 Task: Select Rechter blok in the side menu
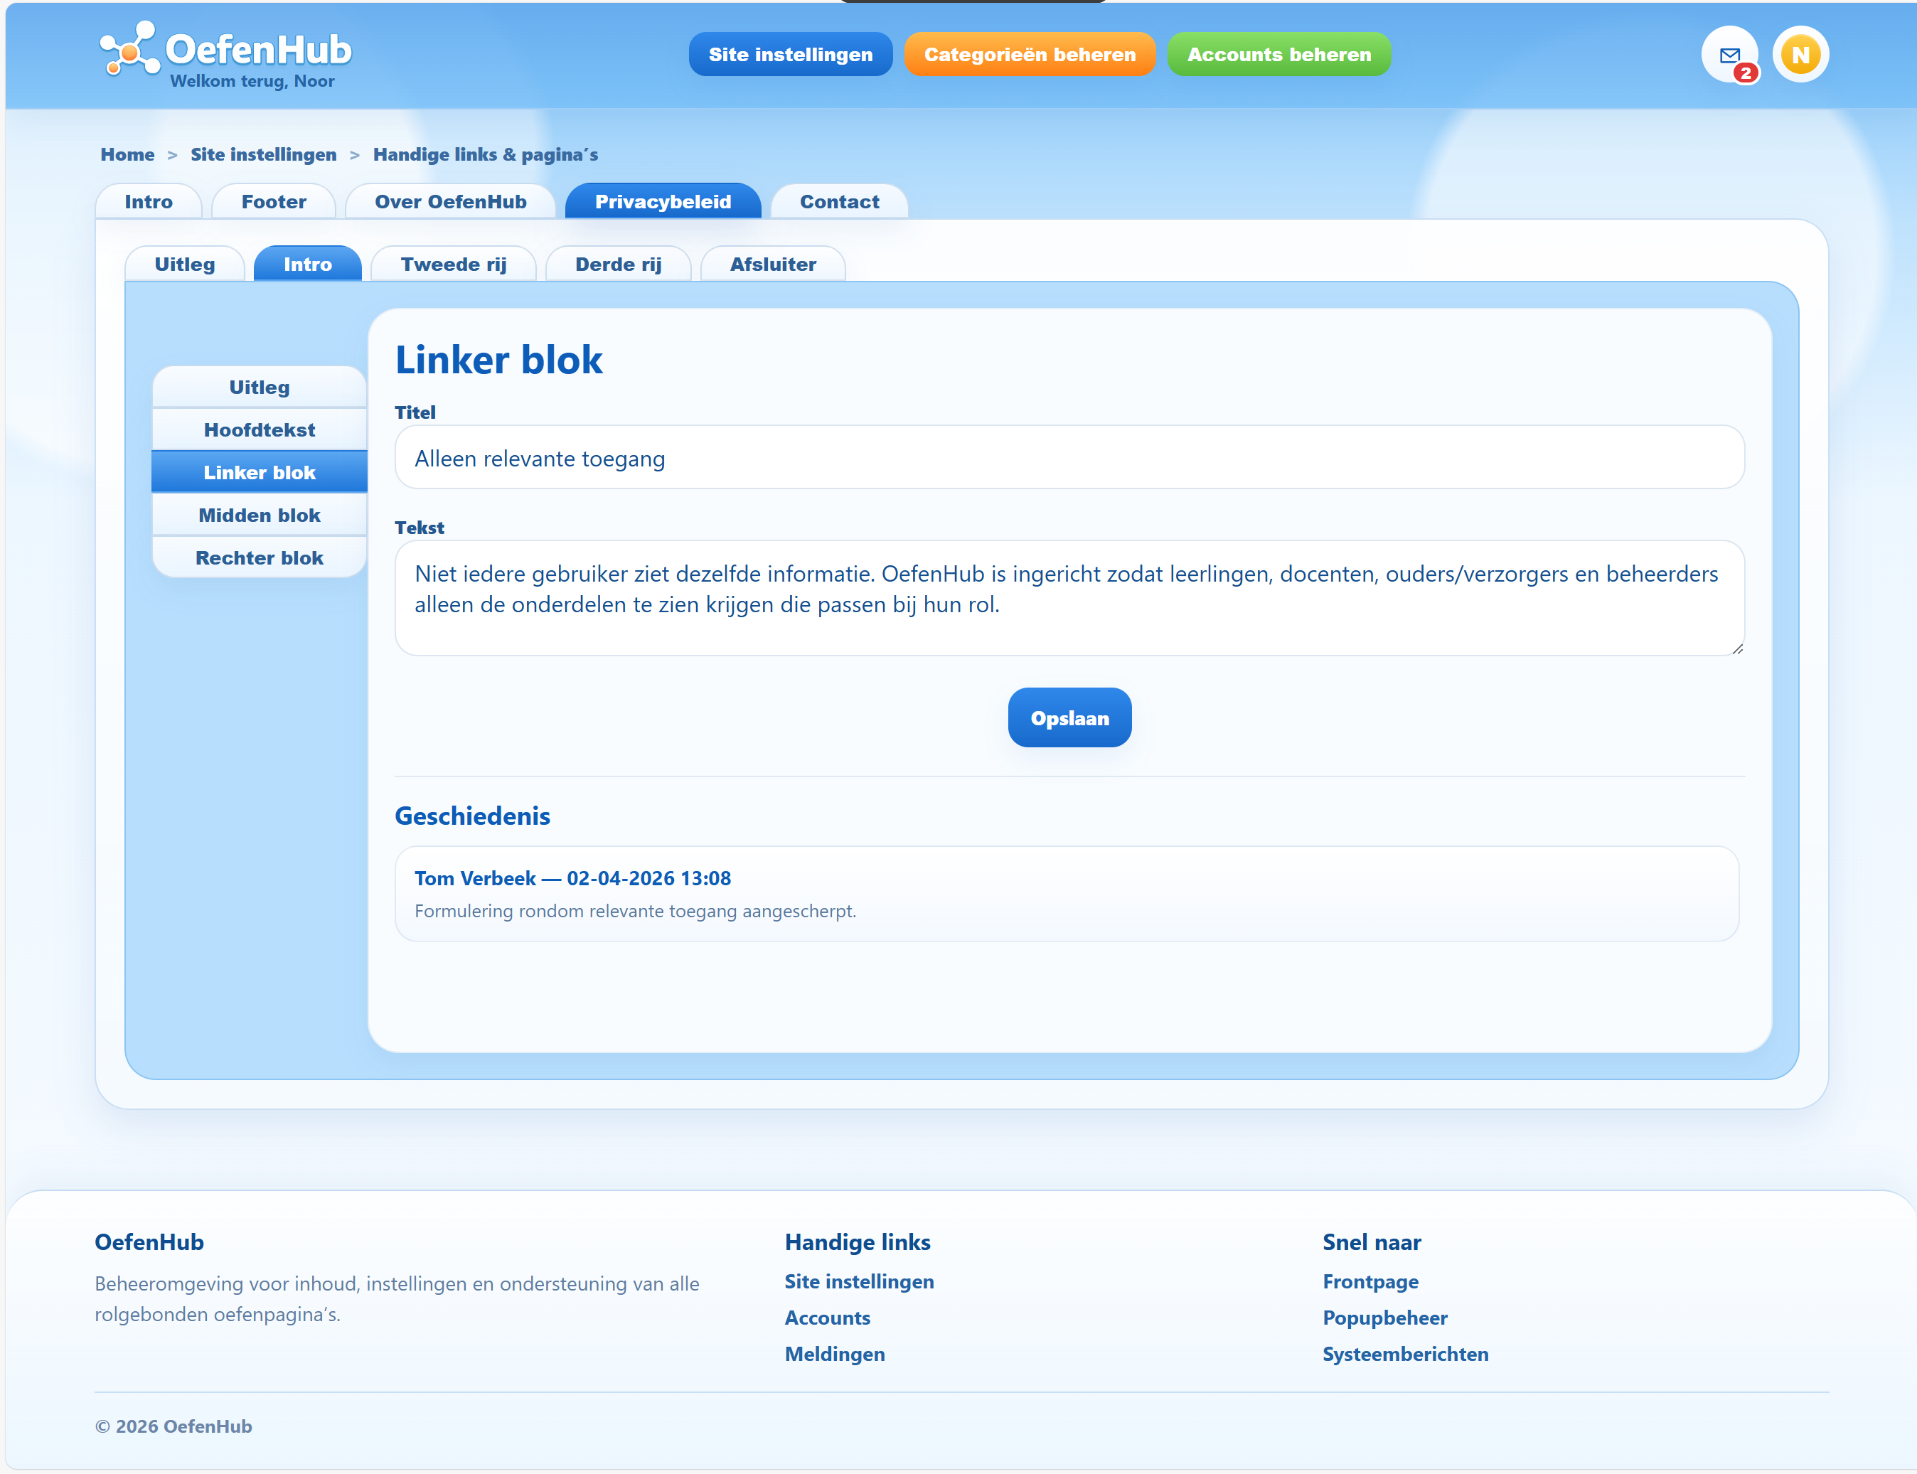259,558
